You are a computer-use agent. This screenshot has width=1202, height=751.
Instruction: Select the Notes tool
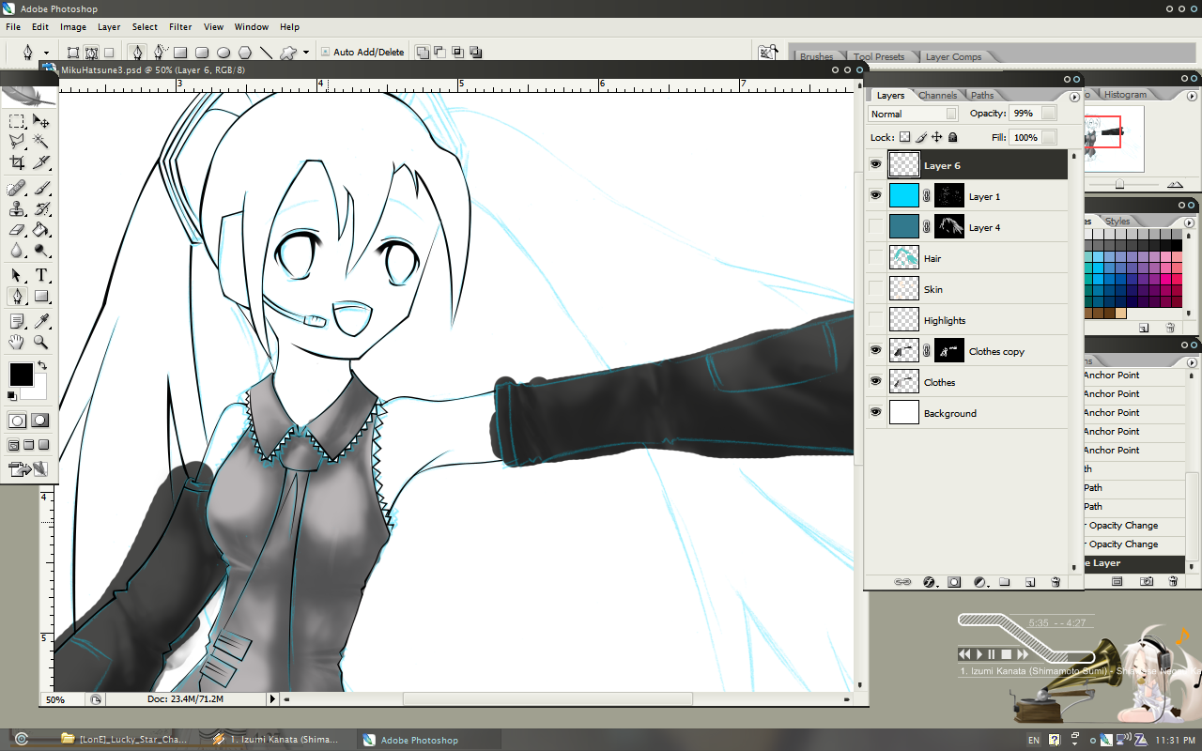17,322
